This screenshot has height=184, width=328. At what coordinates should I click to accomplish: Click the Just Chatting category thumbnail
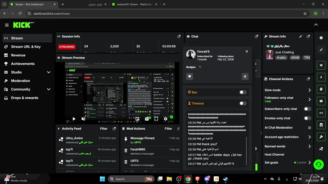(270, 55)
